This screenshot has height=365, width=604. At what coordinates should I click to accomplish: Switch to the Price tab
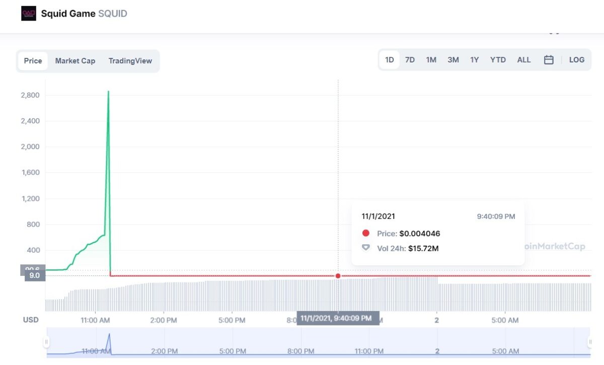click(33, 61)
